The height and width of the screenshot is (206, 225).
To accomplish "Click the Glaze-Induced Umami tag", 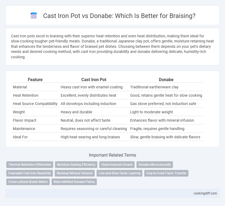I will (117, 165).
